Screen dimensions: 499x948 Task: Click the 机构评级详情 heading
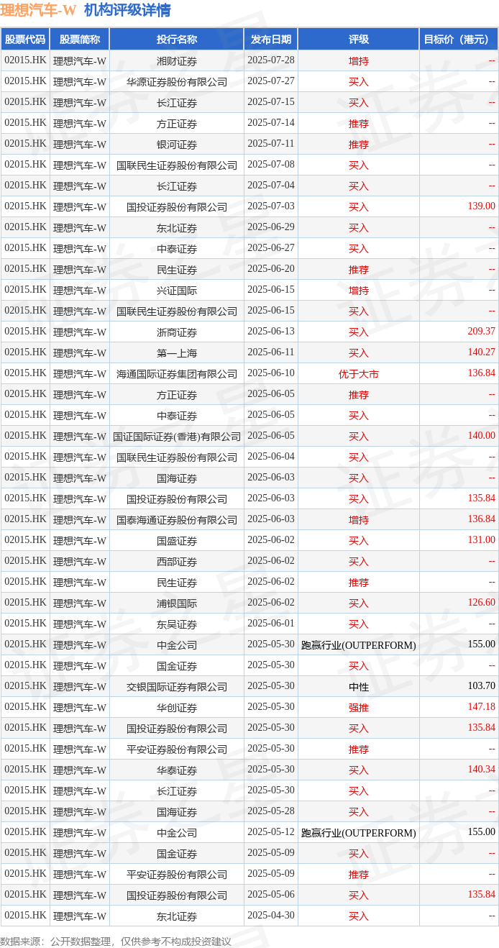click(x=127, y=10)
